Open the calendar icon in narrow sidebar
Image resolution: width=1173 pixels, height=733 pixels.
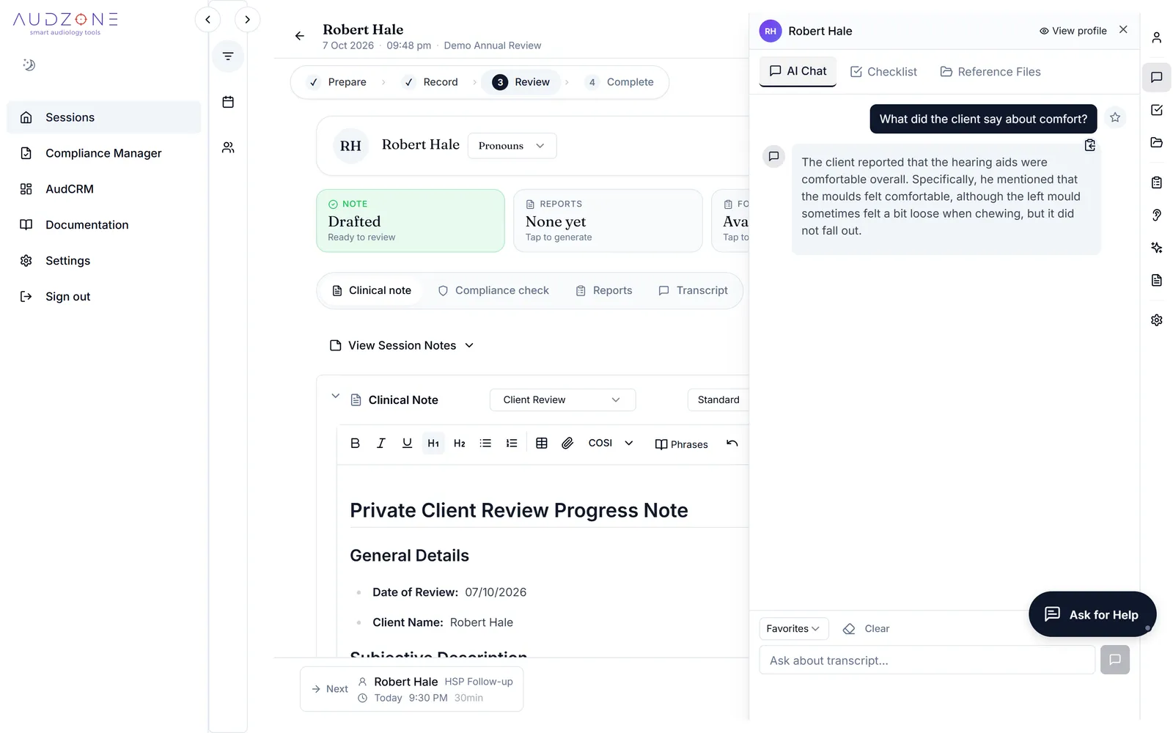tap(228, 102)
